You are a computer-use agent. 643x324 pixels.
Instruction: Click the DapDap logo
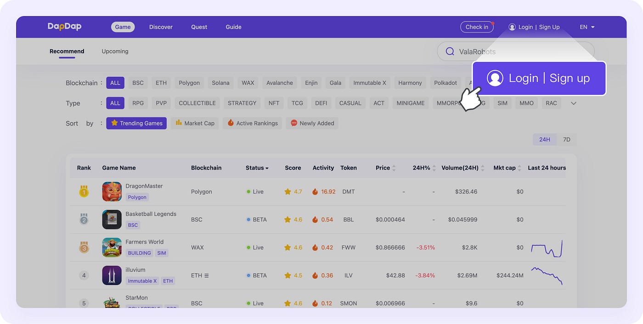click(64, 27)
